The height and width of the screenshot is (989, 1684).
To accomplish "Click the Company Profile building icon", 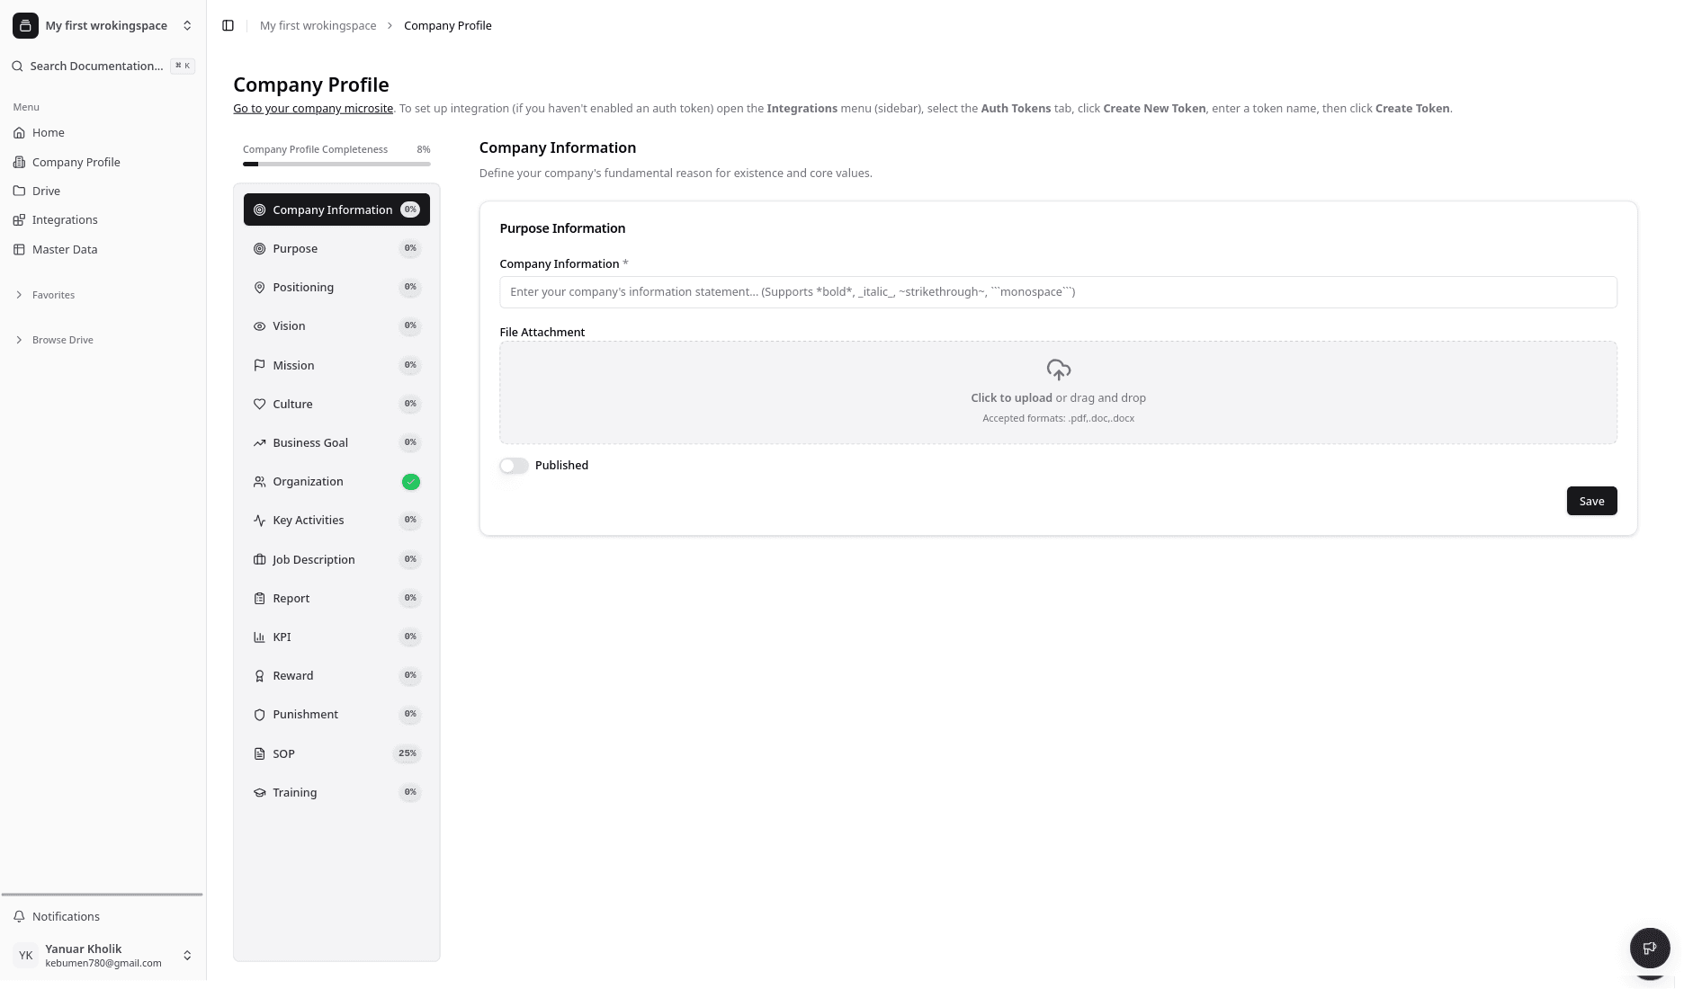I will pos(19,162).
